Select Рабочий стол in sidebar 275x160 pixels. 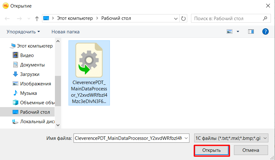pos(27,112)
